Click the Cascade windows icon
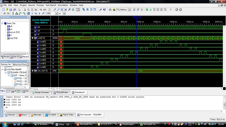The height and width of the screenshot is (127, 226). [x=84, y=10]
